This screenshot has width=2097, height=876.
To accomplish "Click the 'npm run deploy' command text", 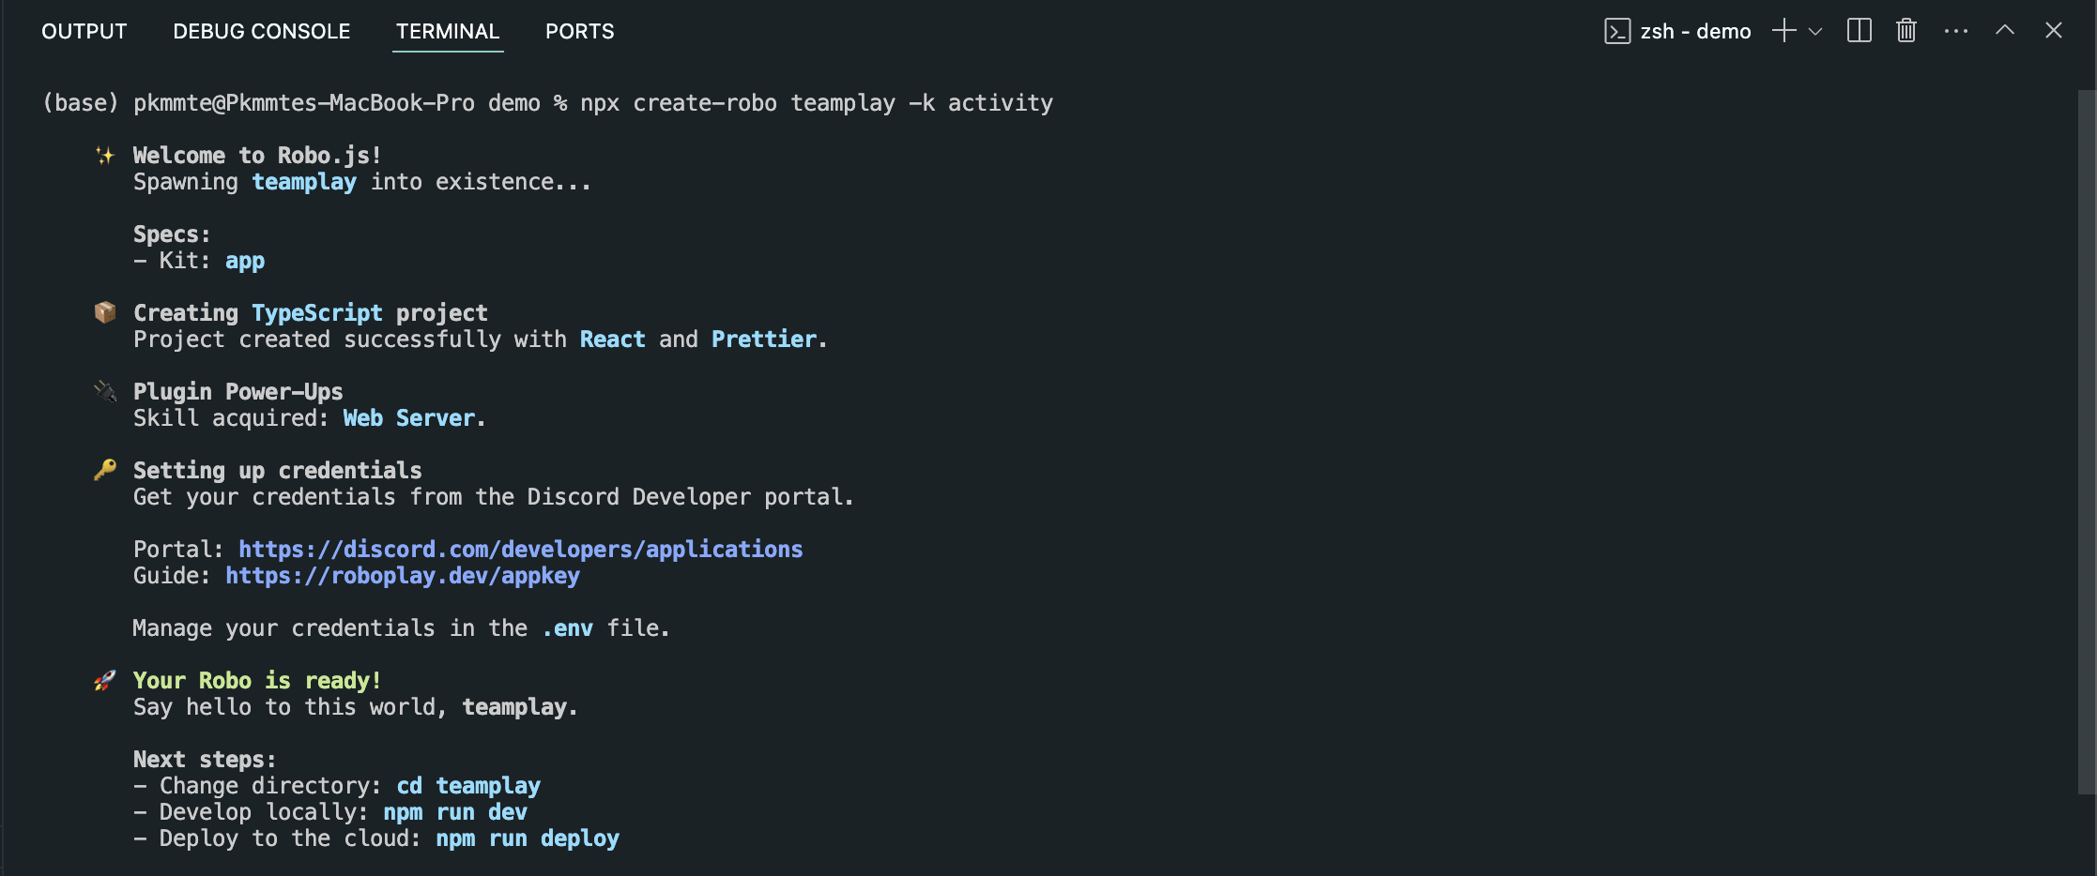I will point(528,838).
